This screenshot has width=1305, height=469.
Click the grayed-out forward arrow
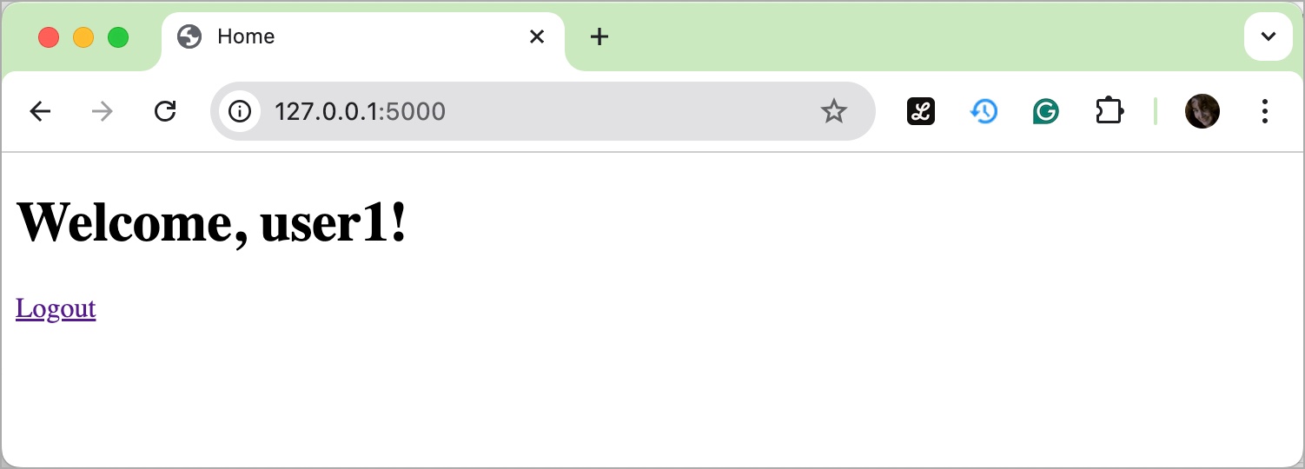pyautogui.click(x=103, y=111)
